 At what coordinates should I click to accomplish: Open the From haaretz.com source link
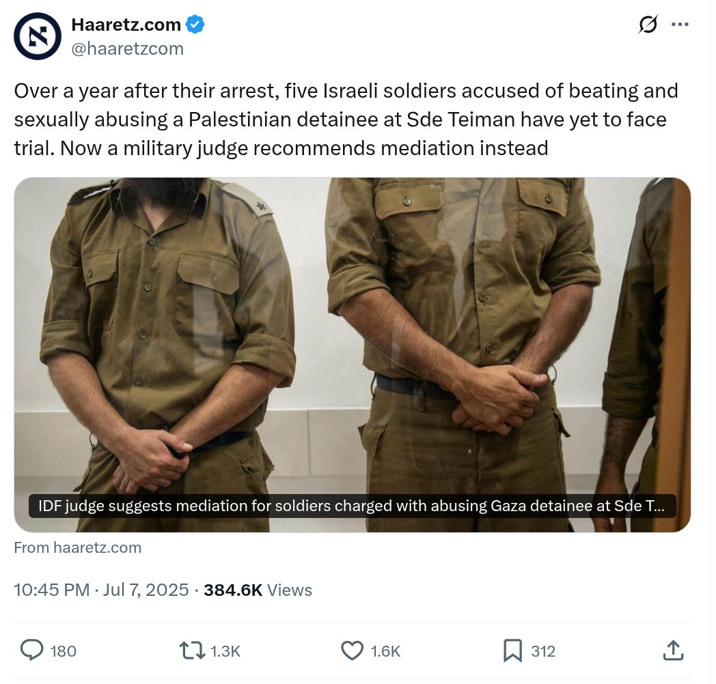point(78,547)
